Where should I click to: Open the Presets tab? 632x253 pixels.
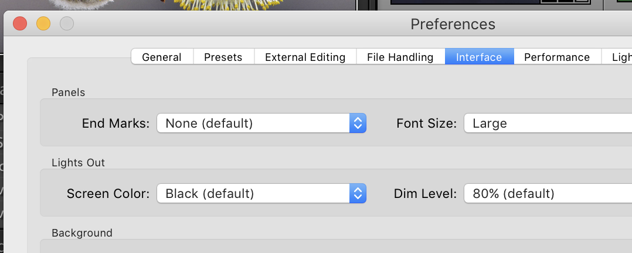pyautogui.click(x=223, y=57)
